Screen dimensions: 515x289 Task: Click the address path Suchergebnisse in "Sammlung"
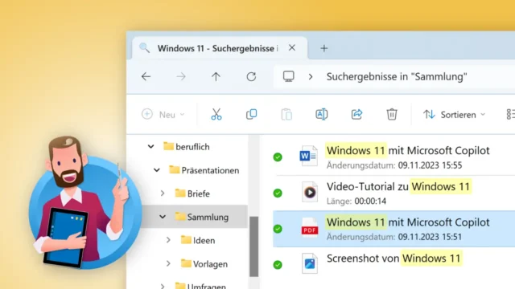[x=397, y=77]
